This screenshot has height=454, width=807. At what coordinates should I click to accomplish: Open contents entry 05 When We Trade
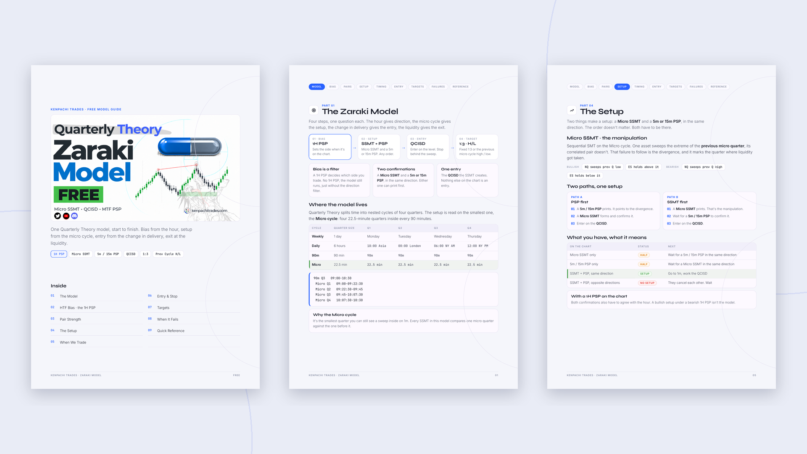point(97,342)
